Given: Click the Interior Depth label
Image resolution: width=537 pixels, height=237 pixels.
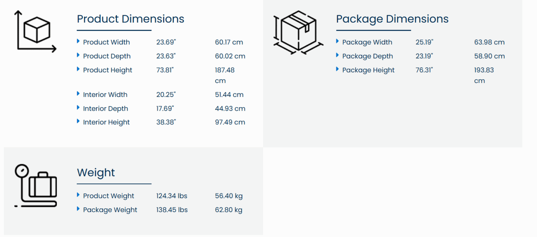Looking at the screenshot, I should coord(105,109).
